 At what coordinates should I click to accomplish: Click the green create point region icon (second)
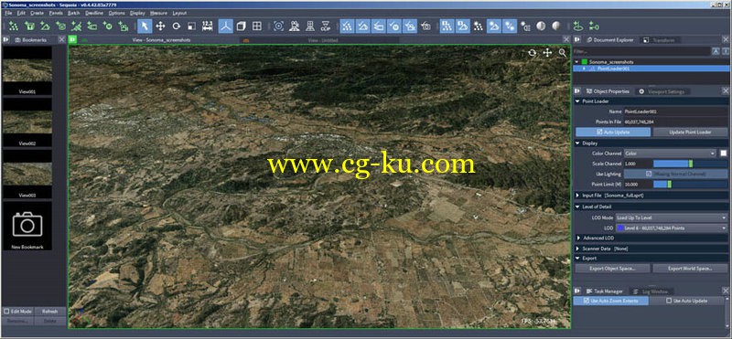29,26
